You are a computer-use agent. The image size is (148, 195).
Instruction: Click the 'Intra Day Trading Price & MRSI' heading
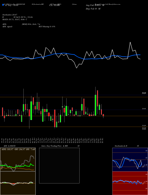pos(60,146)
